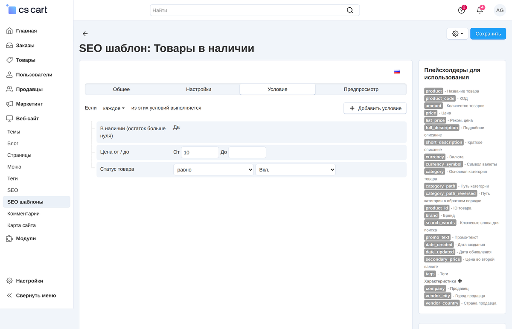Open the равно operator dropdown
This screenshot has width=512, height=329.
point(213,169)
